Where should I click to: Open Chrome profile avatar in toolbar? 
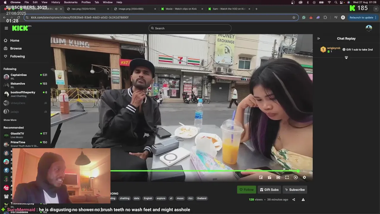click(343, 18)
